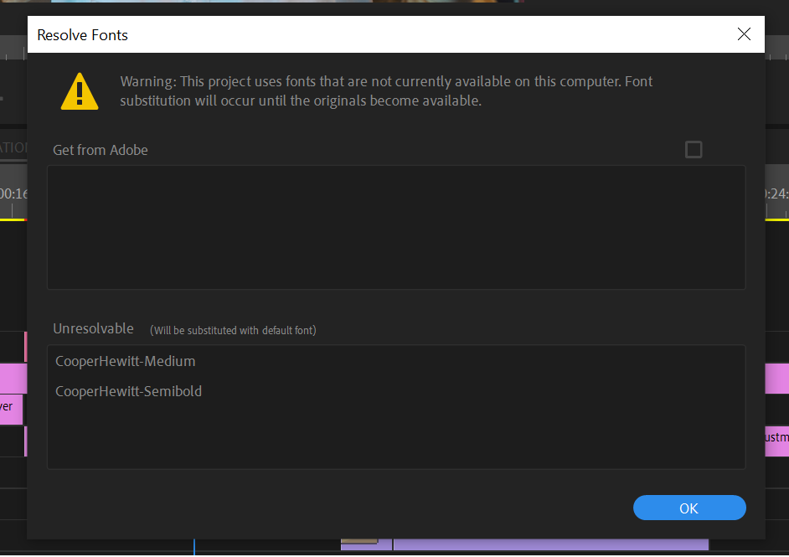This screenshot has width=789, height=557.
Task: Select the CooperHewitt-Medium font entry
Action: click(126, 361)
